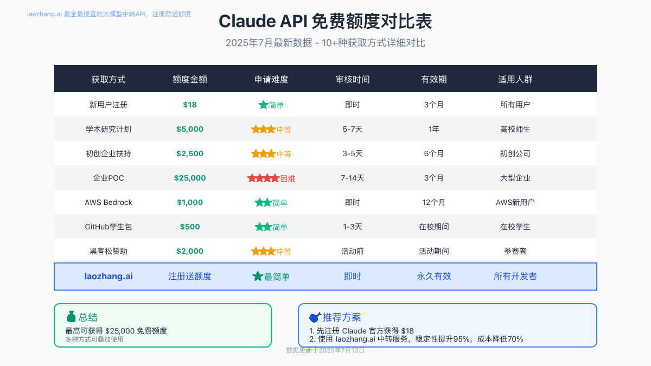Click the "大型企业" audience cell
This screenshot has width=651, height=366.
coord(515,178)
